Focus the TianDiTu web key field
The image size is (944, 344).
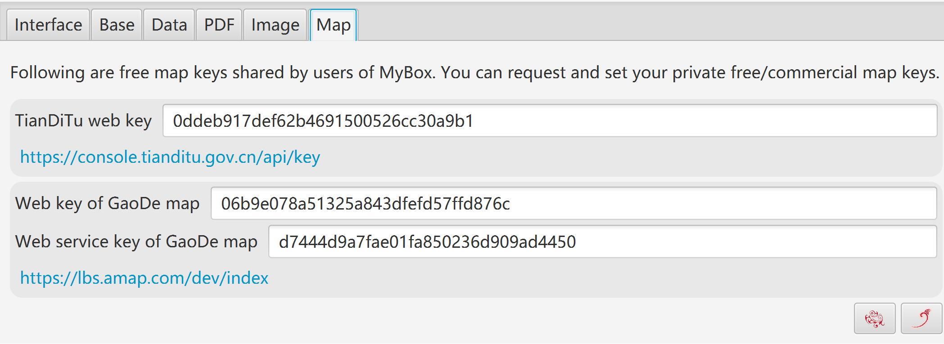[549, 121]
